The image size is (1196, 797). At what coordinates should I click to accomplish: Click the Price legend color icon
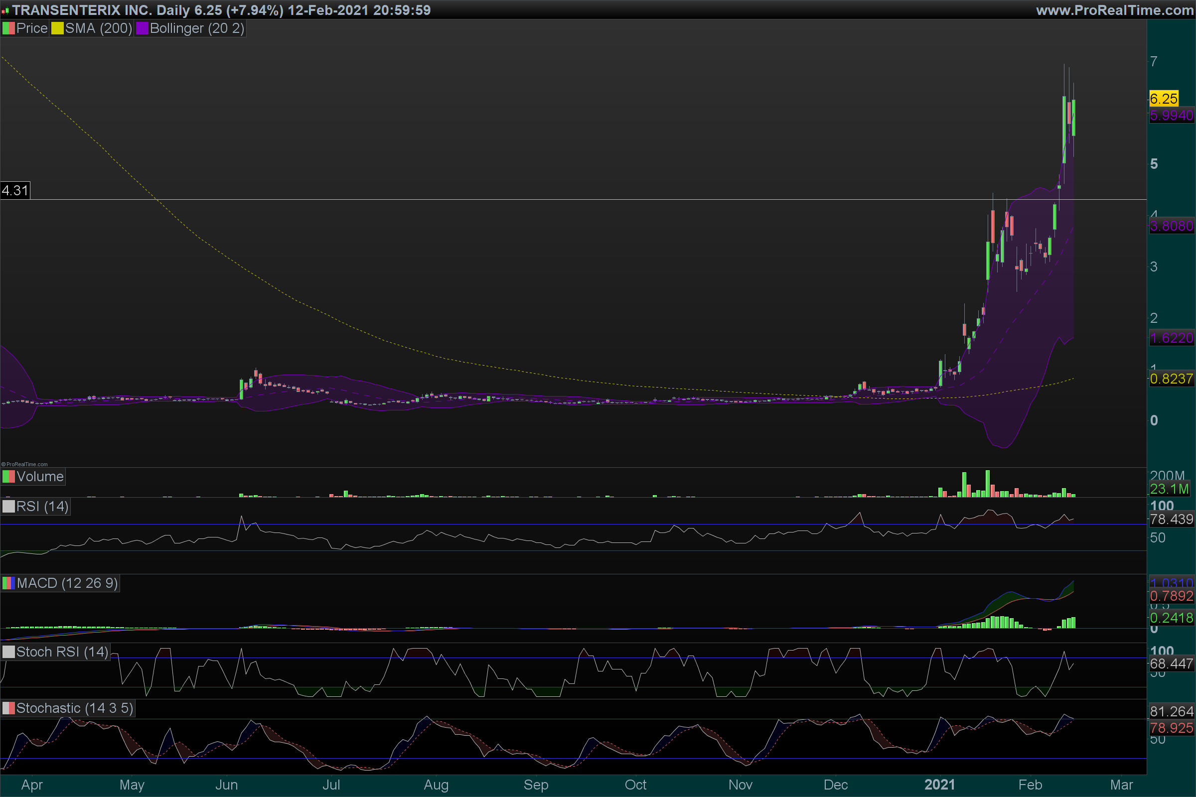click(8, 28)
